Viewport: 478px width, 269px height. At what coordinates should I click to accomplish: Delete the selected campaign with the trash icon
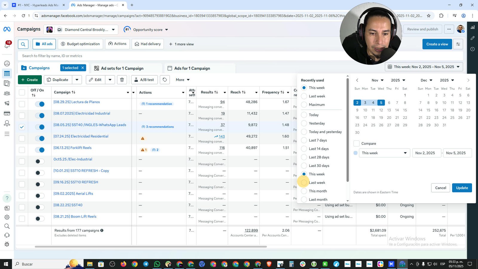(122, 80)
